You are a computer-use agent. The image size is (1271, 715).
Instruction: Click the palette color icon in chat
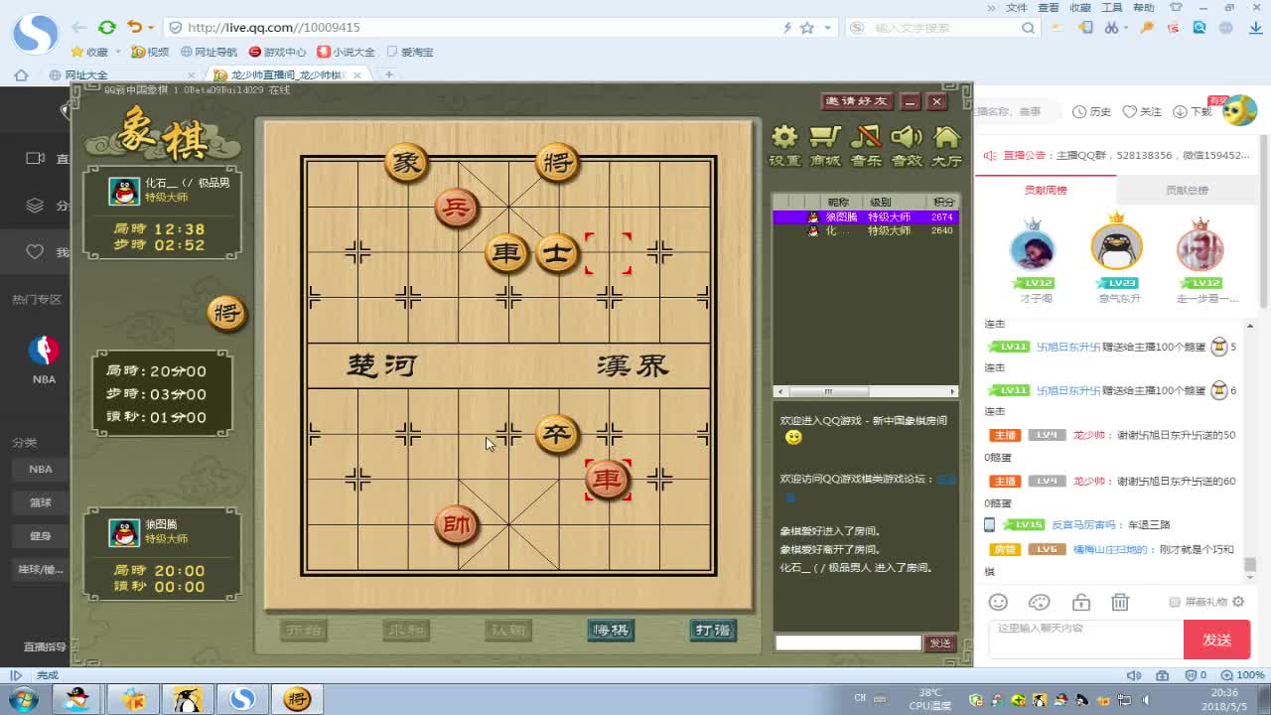[1039, 602]
